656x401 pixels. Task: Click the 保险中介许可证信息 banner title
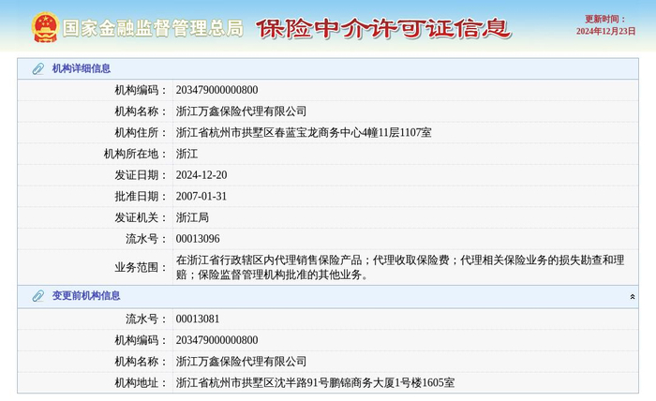tap(383, 28)
